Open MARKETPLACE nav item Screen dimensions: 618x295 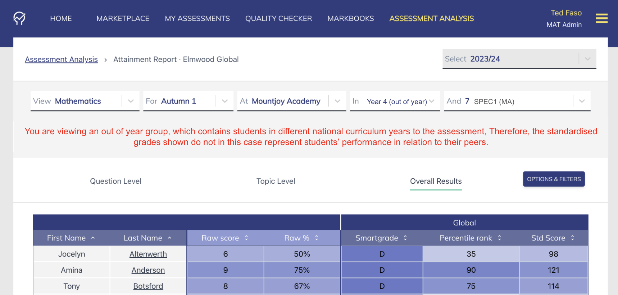[x=123, y=19]
